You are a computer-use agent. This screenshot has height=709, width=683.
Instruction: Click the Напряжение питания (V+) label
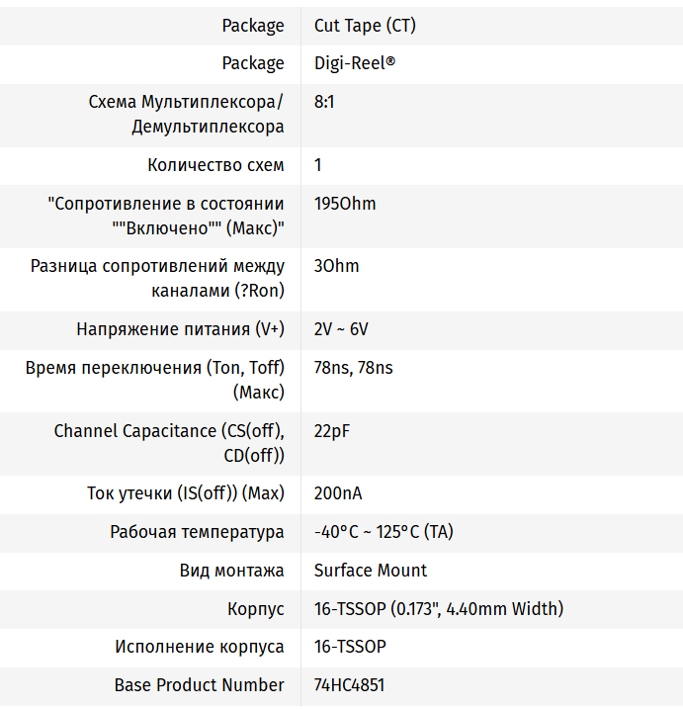pos(180,329)
